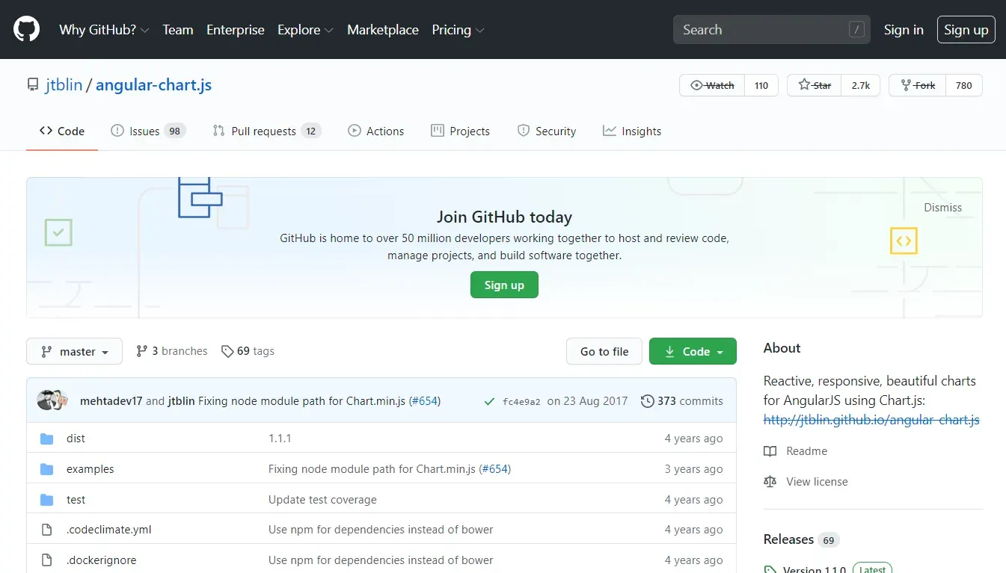Click the mehtadev17 and jtblin avatars

pyautogui.click(x=52, y=400)
